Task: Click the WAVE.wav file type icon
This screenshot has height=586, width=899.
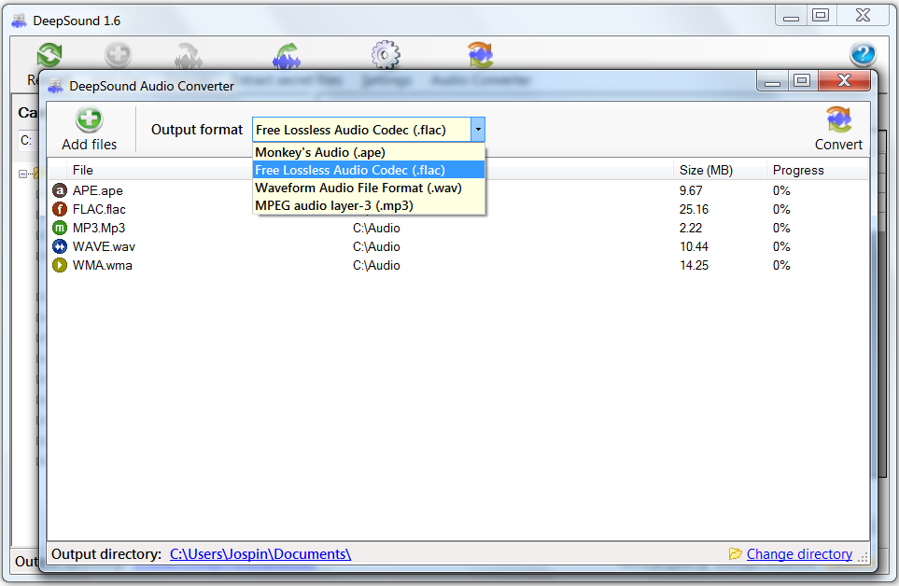Action: tap(60, 247)
